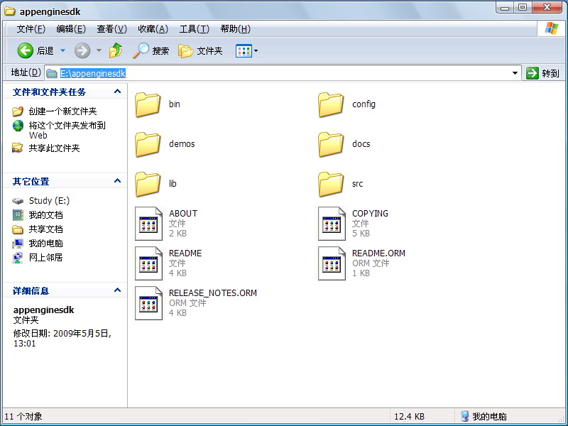Click the new-folder task icon
This screenshot has width=568, height=426.
coord(17,111)
